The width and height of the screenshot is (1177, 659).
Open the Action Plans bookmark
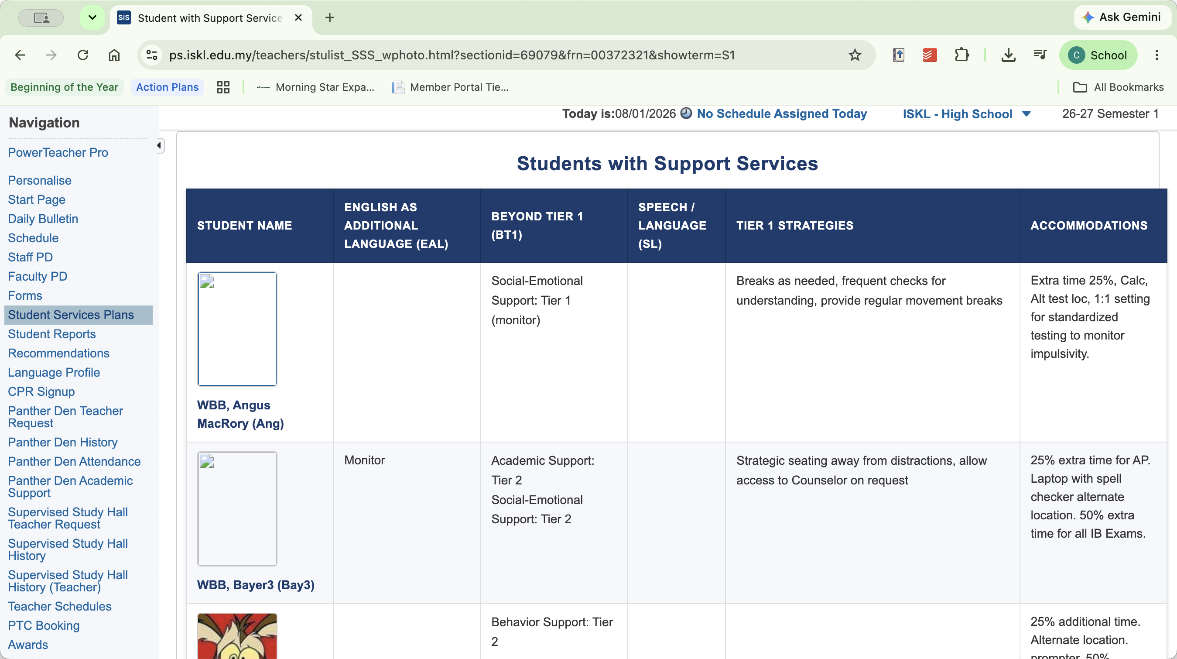click(167, 87)
